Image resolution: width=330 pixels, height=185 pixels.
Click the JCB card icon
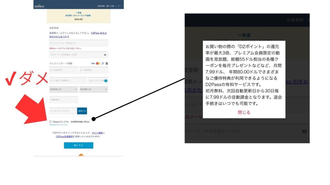[107, 63]
